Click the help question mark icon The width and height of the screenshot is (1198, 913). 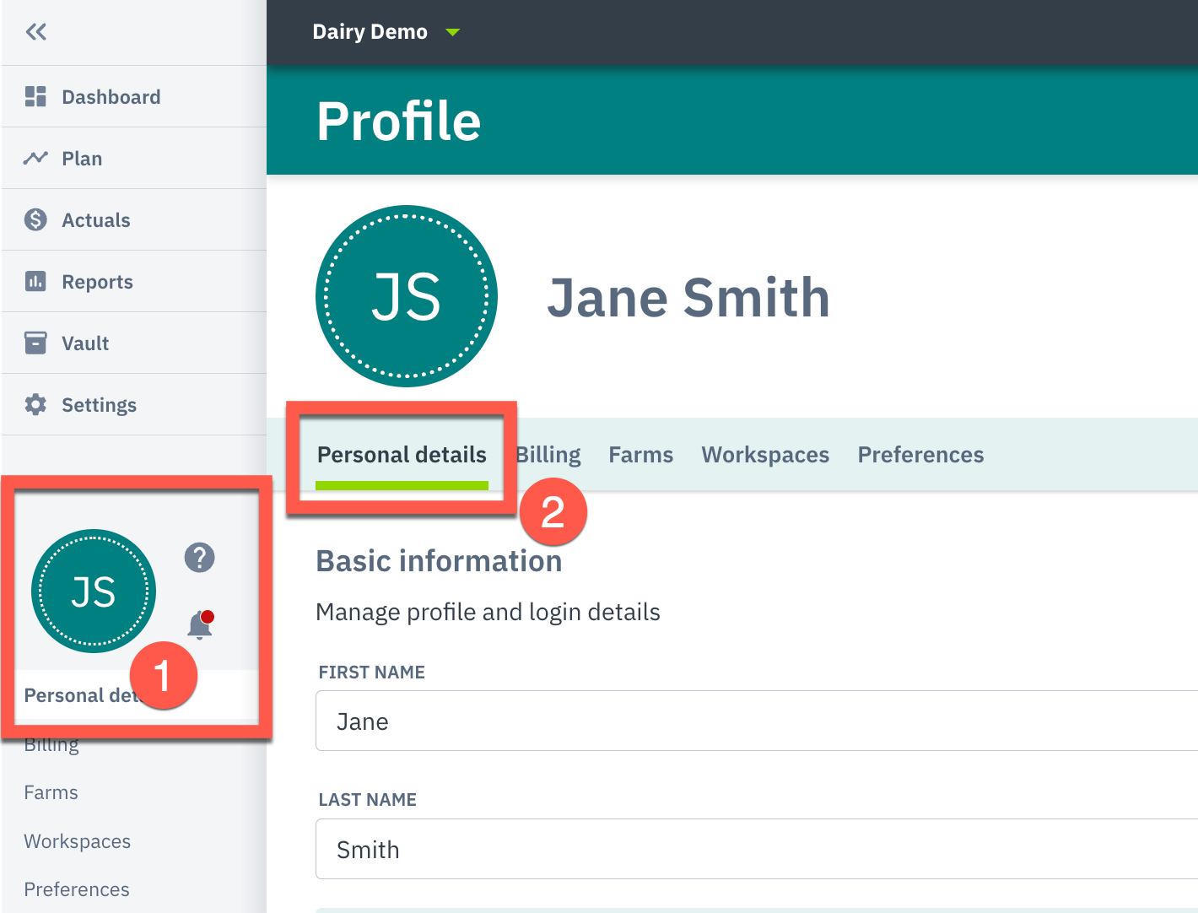pyautogui.click(x=199, y=557)
